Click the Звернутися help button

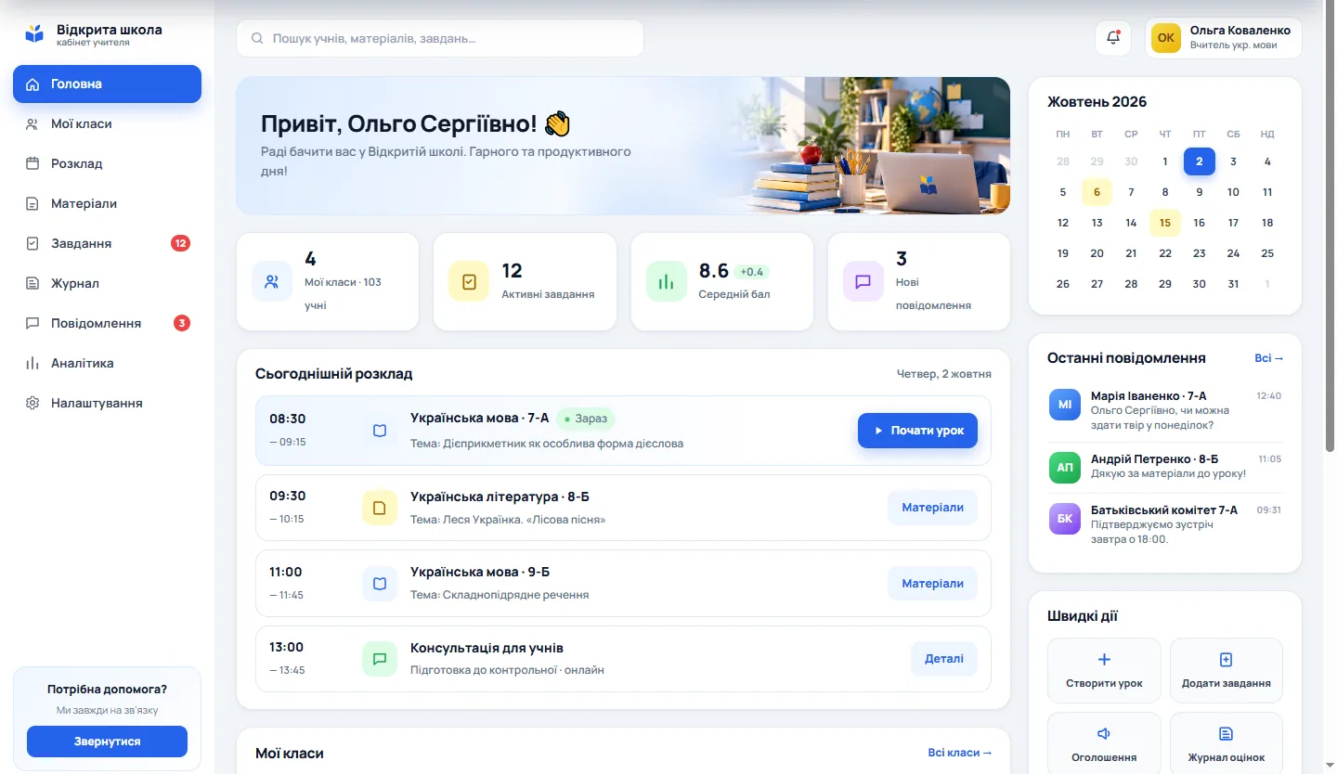point(107,742)
